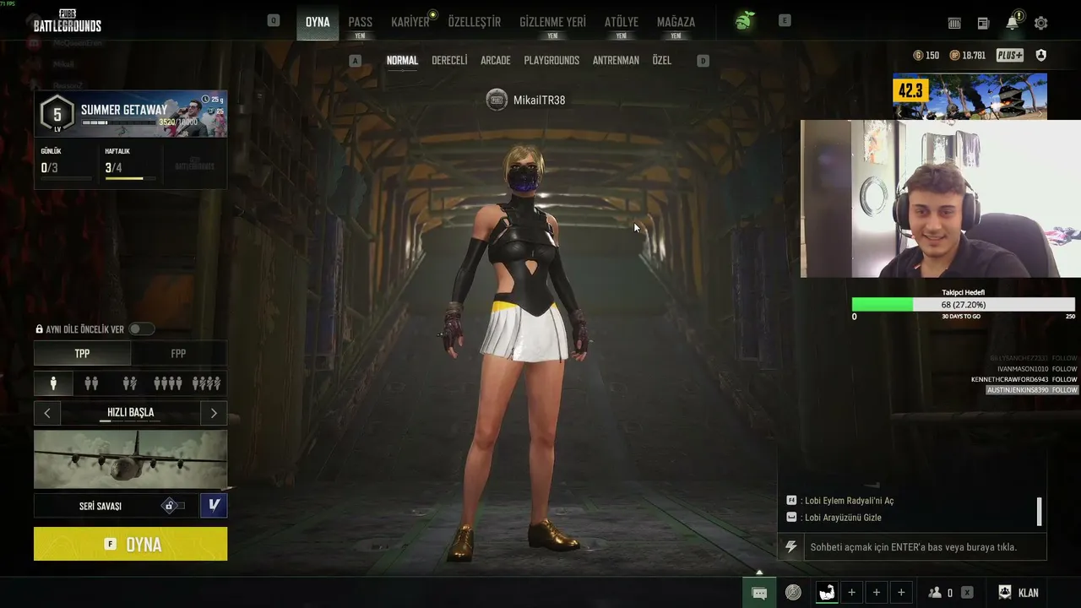Open the green event icon in top bar
The height and width of the screenshot is (608, 1081).
tap(743, 21)
